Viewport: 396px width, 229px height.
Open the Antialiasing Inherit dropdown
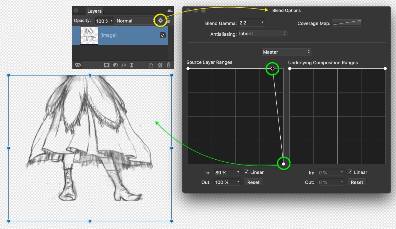[x=262, y=33]
